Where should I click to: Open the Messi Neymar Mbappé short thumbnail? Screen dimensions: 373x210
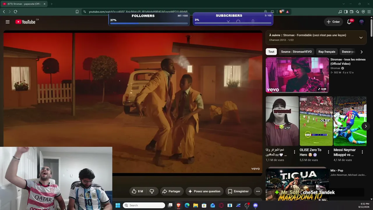tap(350, 121)
